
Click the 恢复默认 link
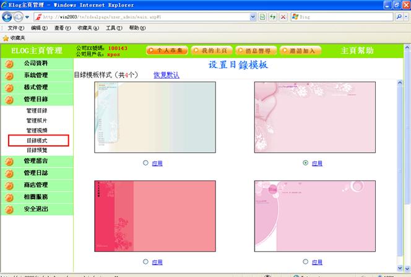[x=167, y=75]
